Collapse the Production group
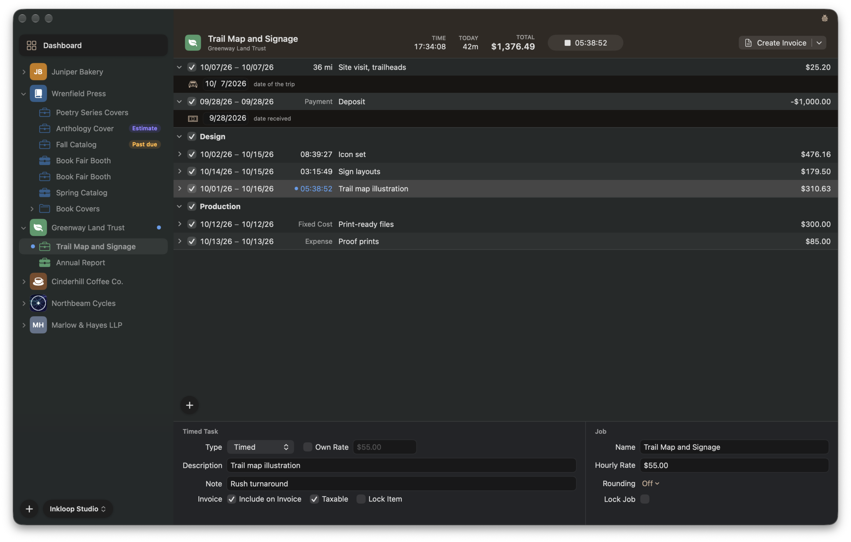 point(179,206)
